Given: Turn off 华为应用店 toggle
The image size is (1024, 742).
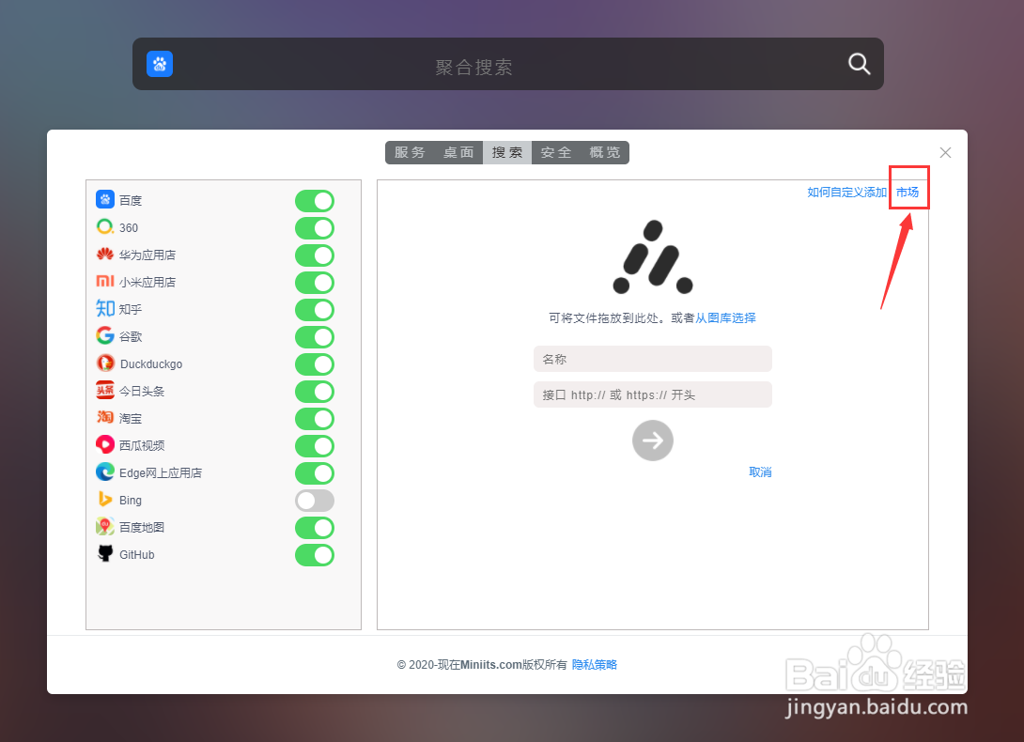Looking at the screenshot, I should [315, 255].
